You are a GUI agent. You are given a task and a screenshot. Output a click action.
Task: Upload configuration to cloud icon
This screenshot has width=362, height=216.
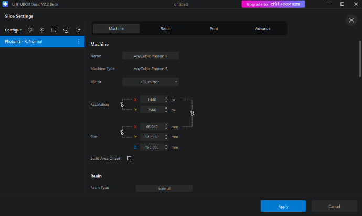(42, 30)
